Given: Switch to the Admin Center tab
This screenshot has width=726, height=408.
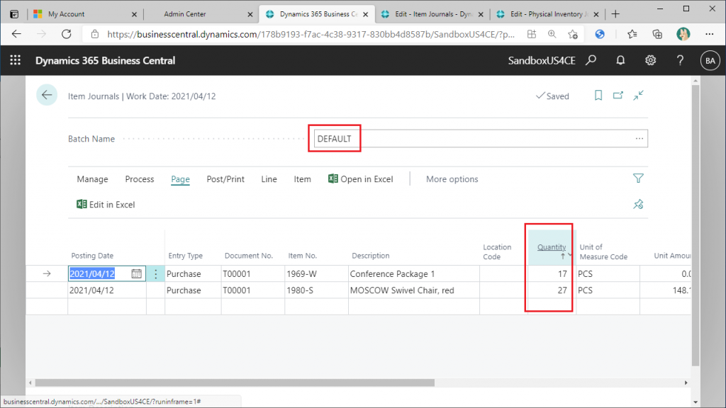Looking at the screenshot, I should pos(200,14).
